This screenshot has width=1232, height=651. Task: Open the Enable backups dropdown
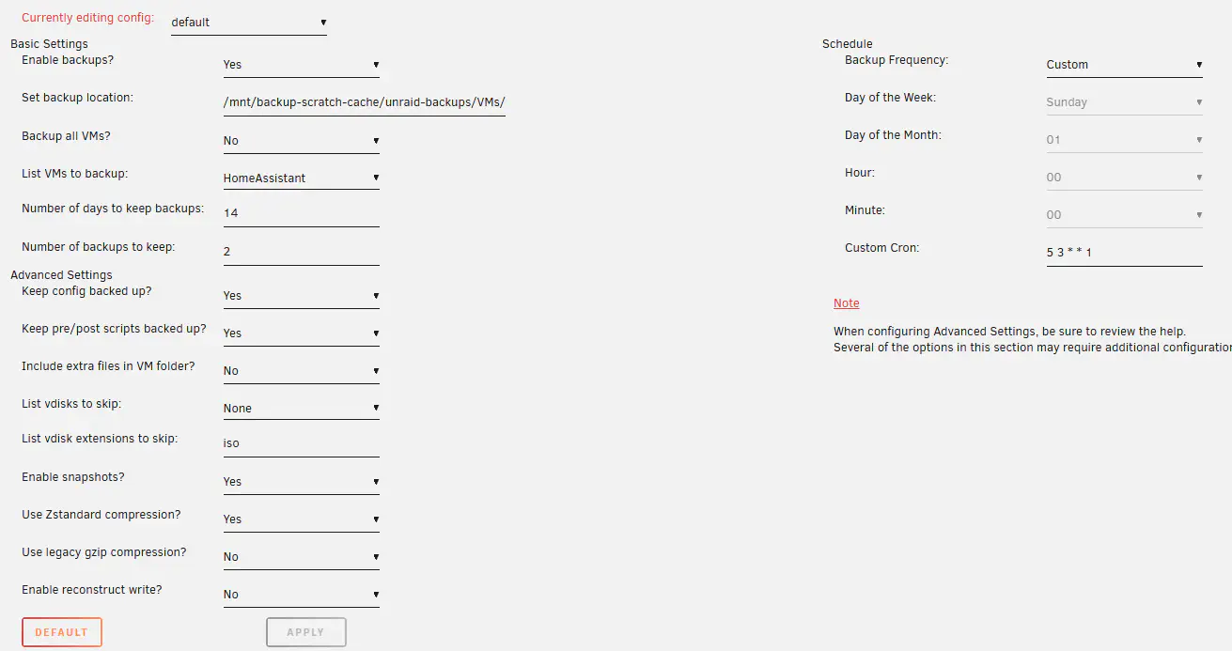301,64
